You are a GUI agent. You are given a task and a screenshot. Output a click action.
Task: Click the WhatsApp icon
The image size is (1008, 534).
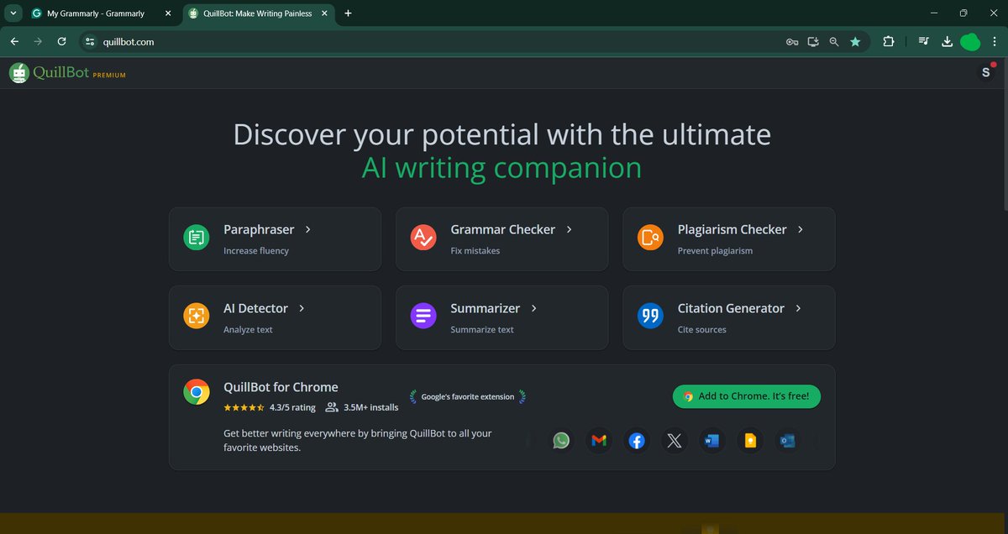(561, 441)
